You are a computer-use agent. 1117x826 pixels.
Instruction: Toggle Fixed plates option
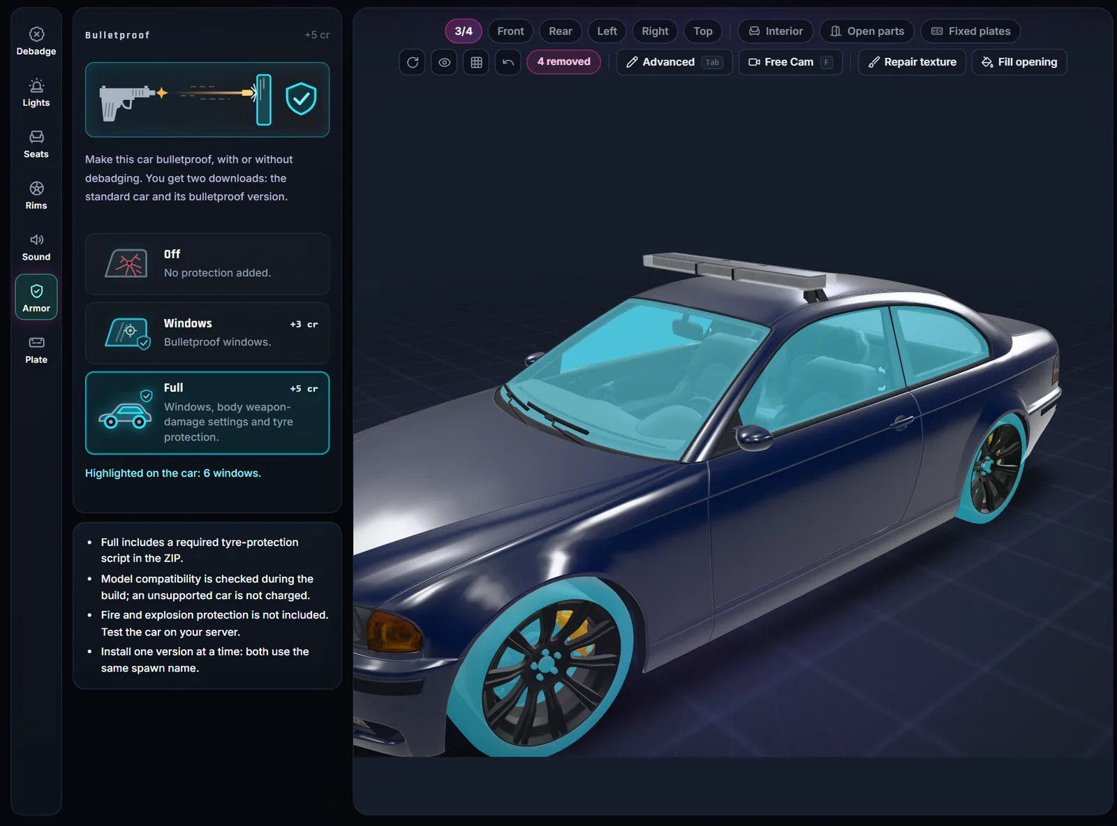pos(970,31)
